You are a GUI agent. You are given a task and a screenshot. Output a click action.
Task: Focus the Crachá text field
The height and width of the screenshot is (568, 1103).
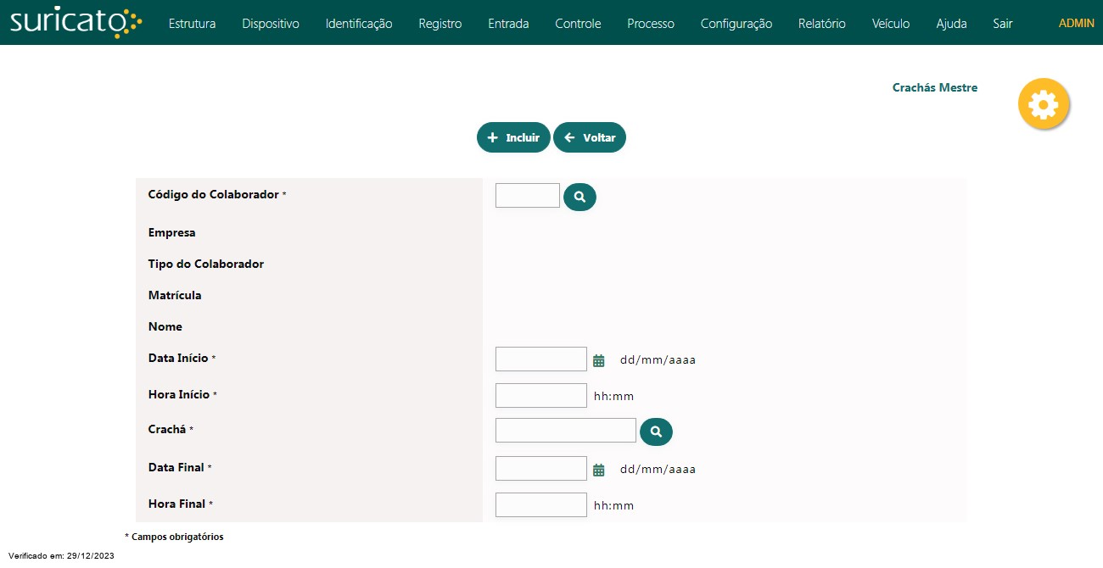565,431
